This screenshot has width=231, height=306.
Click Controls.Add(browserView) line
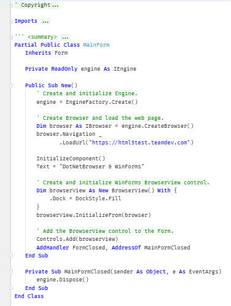click(77, 239)
